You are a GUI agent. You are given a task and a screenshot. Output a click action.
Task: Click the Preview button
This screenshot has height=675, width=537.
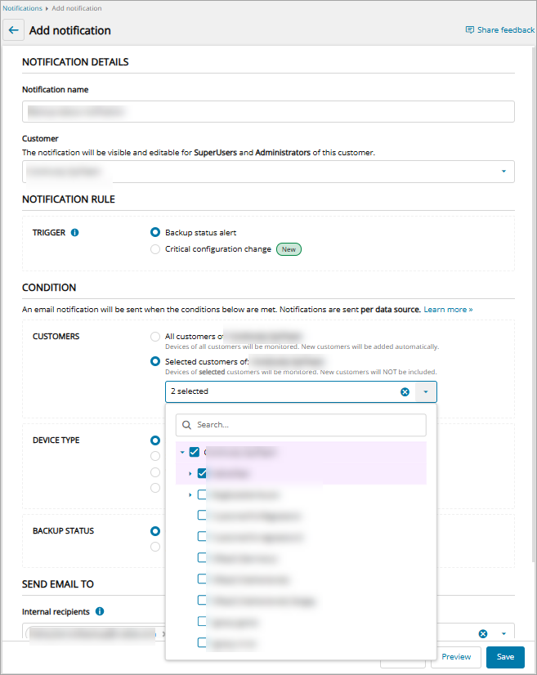tap(456, 657)
